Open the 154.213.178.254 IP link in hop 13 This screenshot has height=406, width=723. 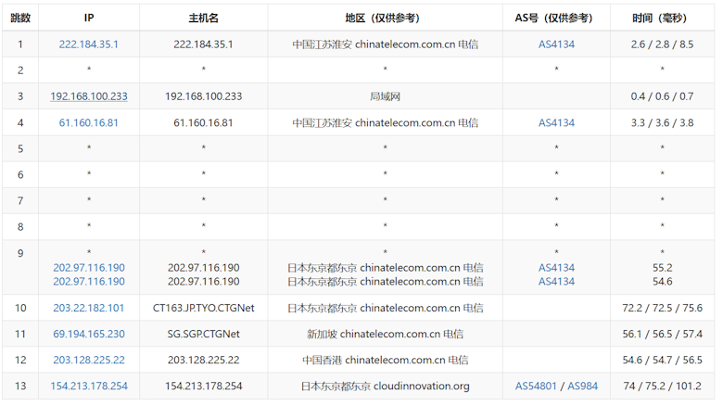pos(89,387)
